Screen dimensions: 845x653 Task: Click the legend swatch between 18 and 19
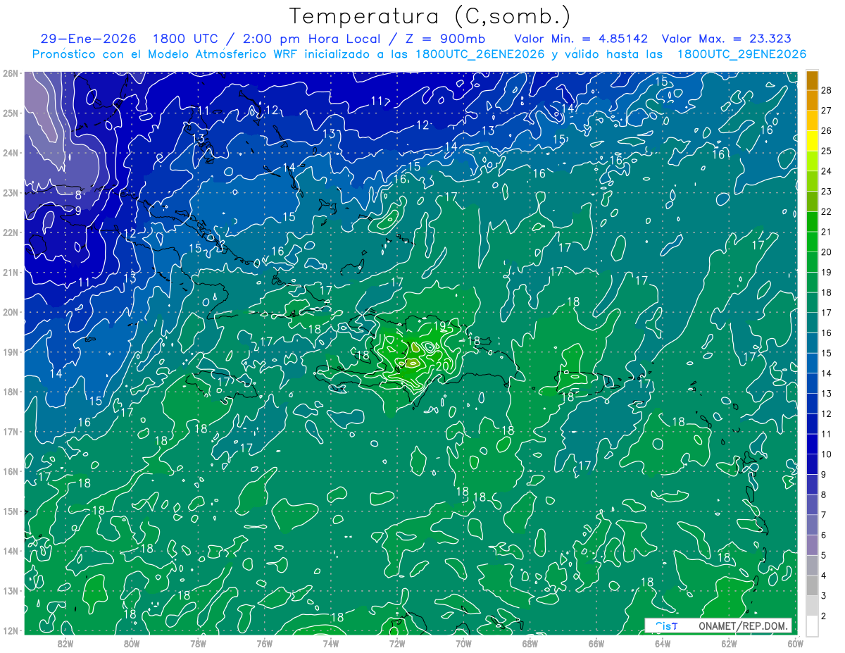pos(812,282)
